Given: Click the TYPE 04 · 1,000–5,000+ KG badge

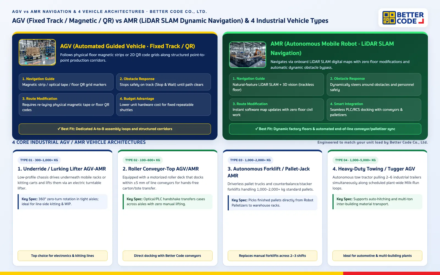Looking at the screenshot, I should click(x=355, y=160).
